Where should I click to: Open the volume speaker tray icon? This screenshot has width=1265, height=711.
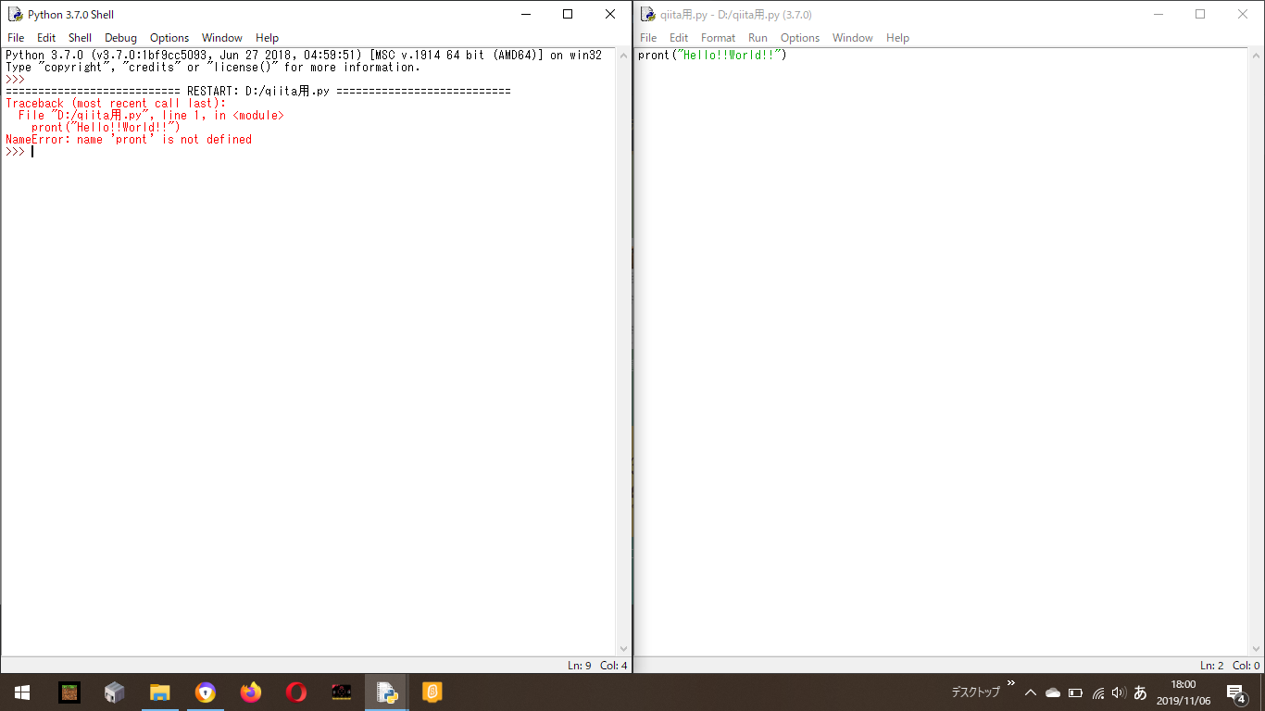(1118, 692)
